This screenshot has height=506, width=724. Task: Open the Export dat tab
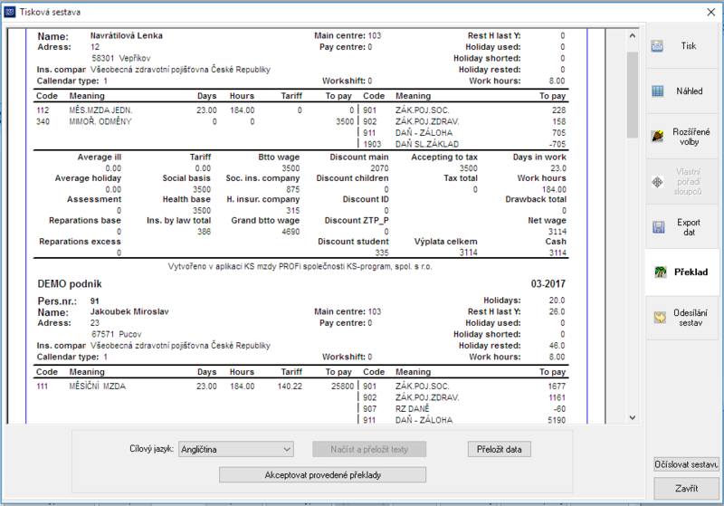click(682, 227)
